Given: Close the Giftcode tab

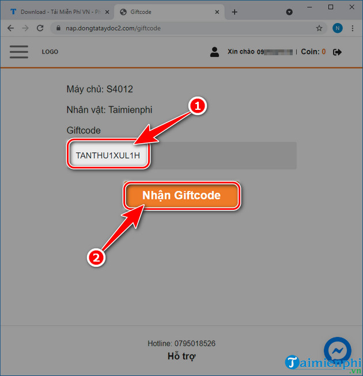Looking at the screenshot, I should [x=217, y=11].
